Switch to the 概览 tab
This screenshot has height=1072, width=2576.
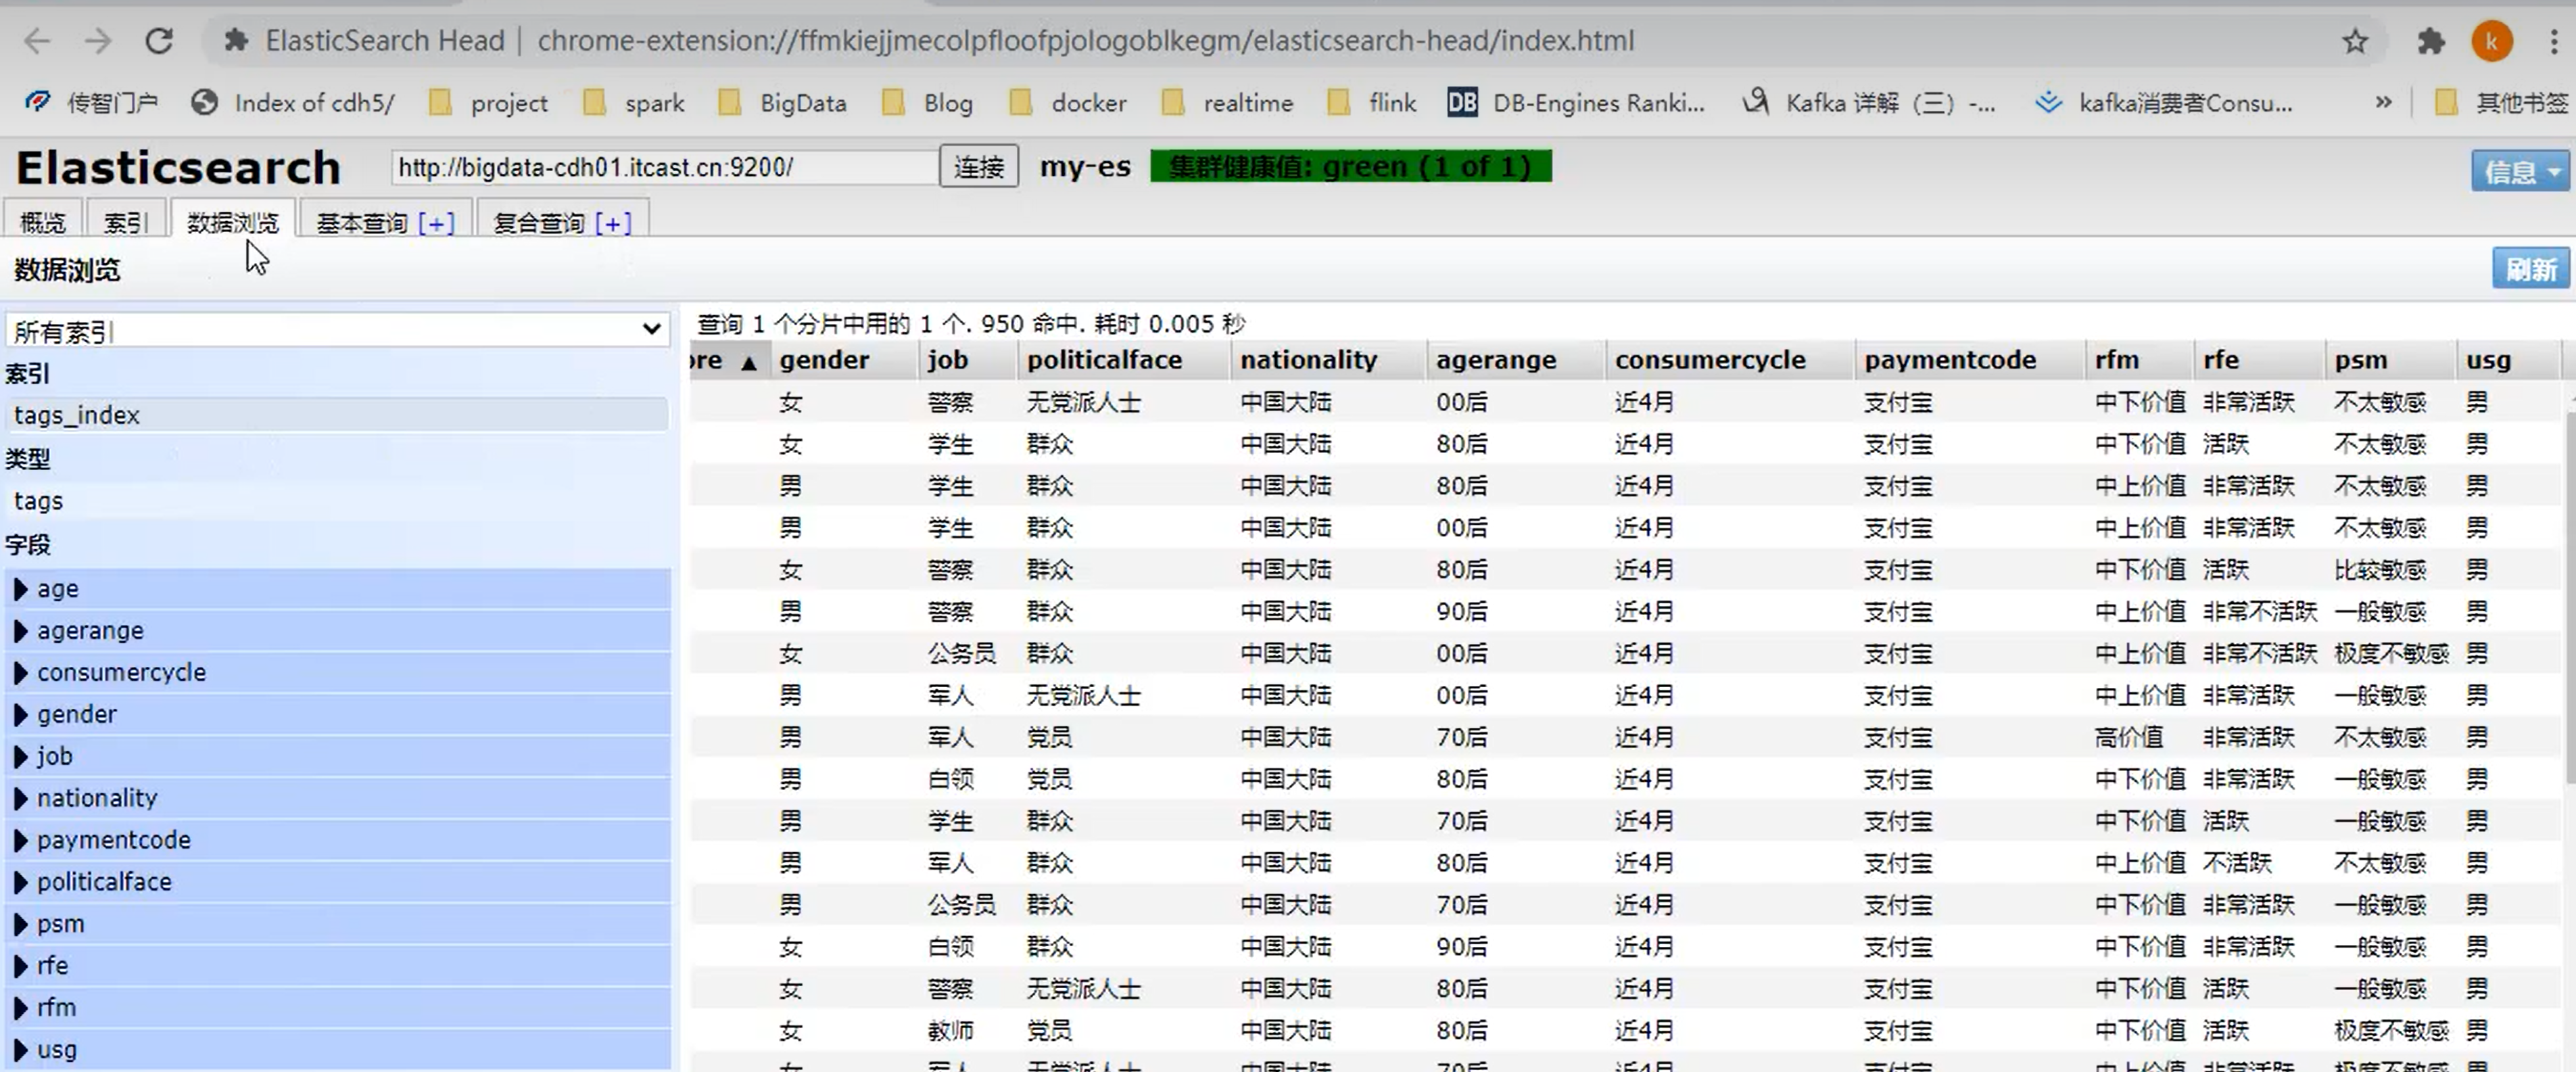(42, 222)
